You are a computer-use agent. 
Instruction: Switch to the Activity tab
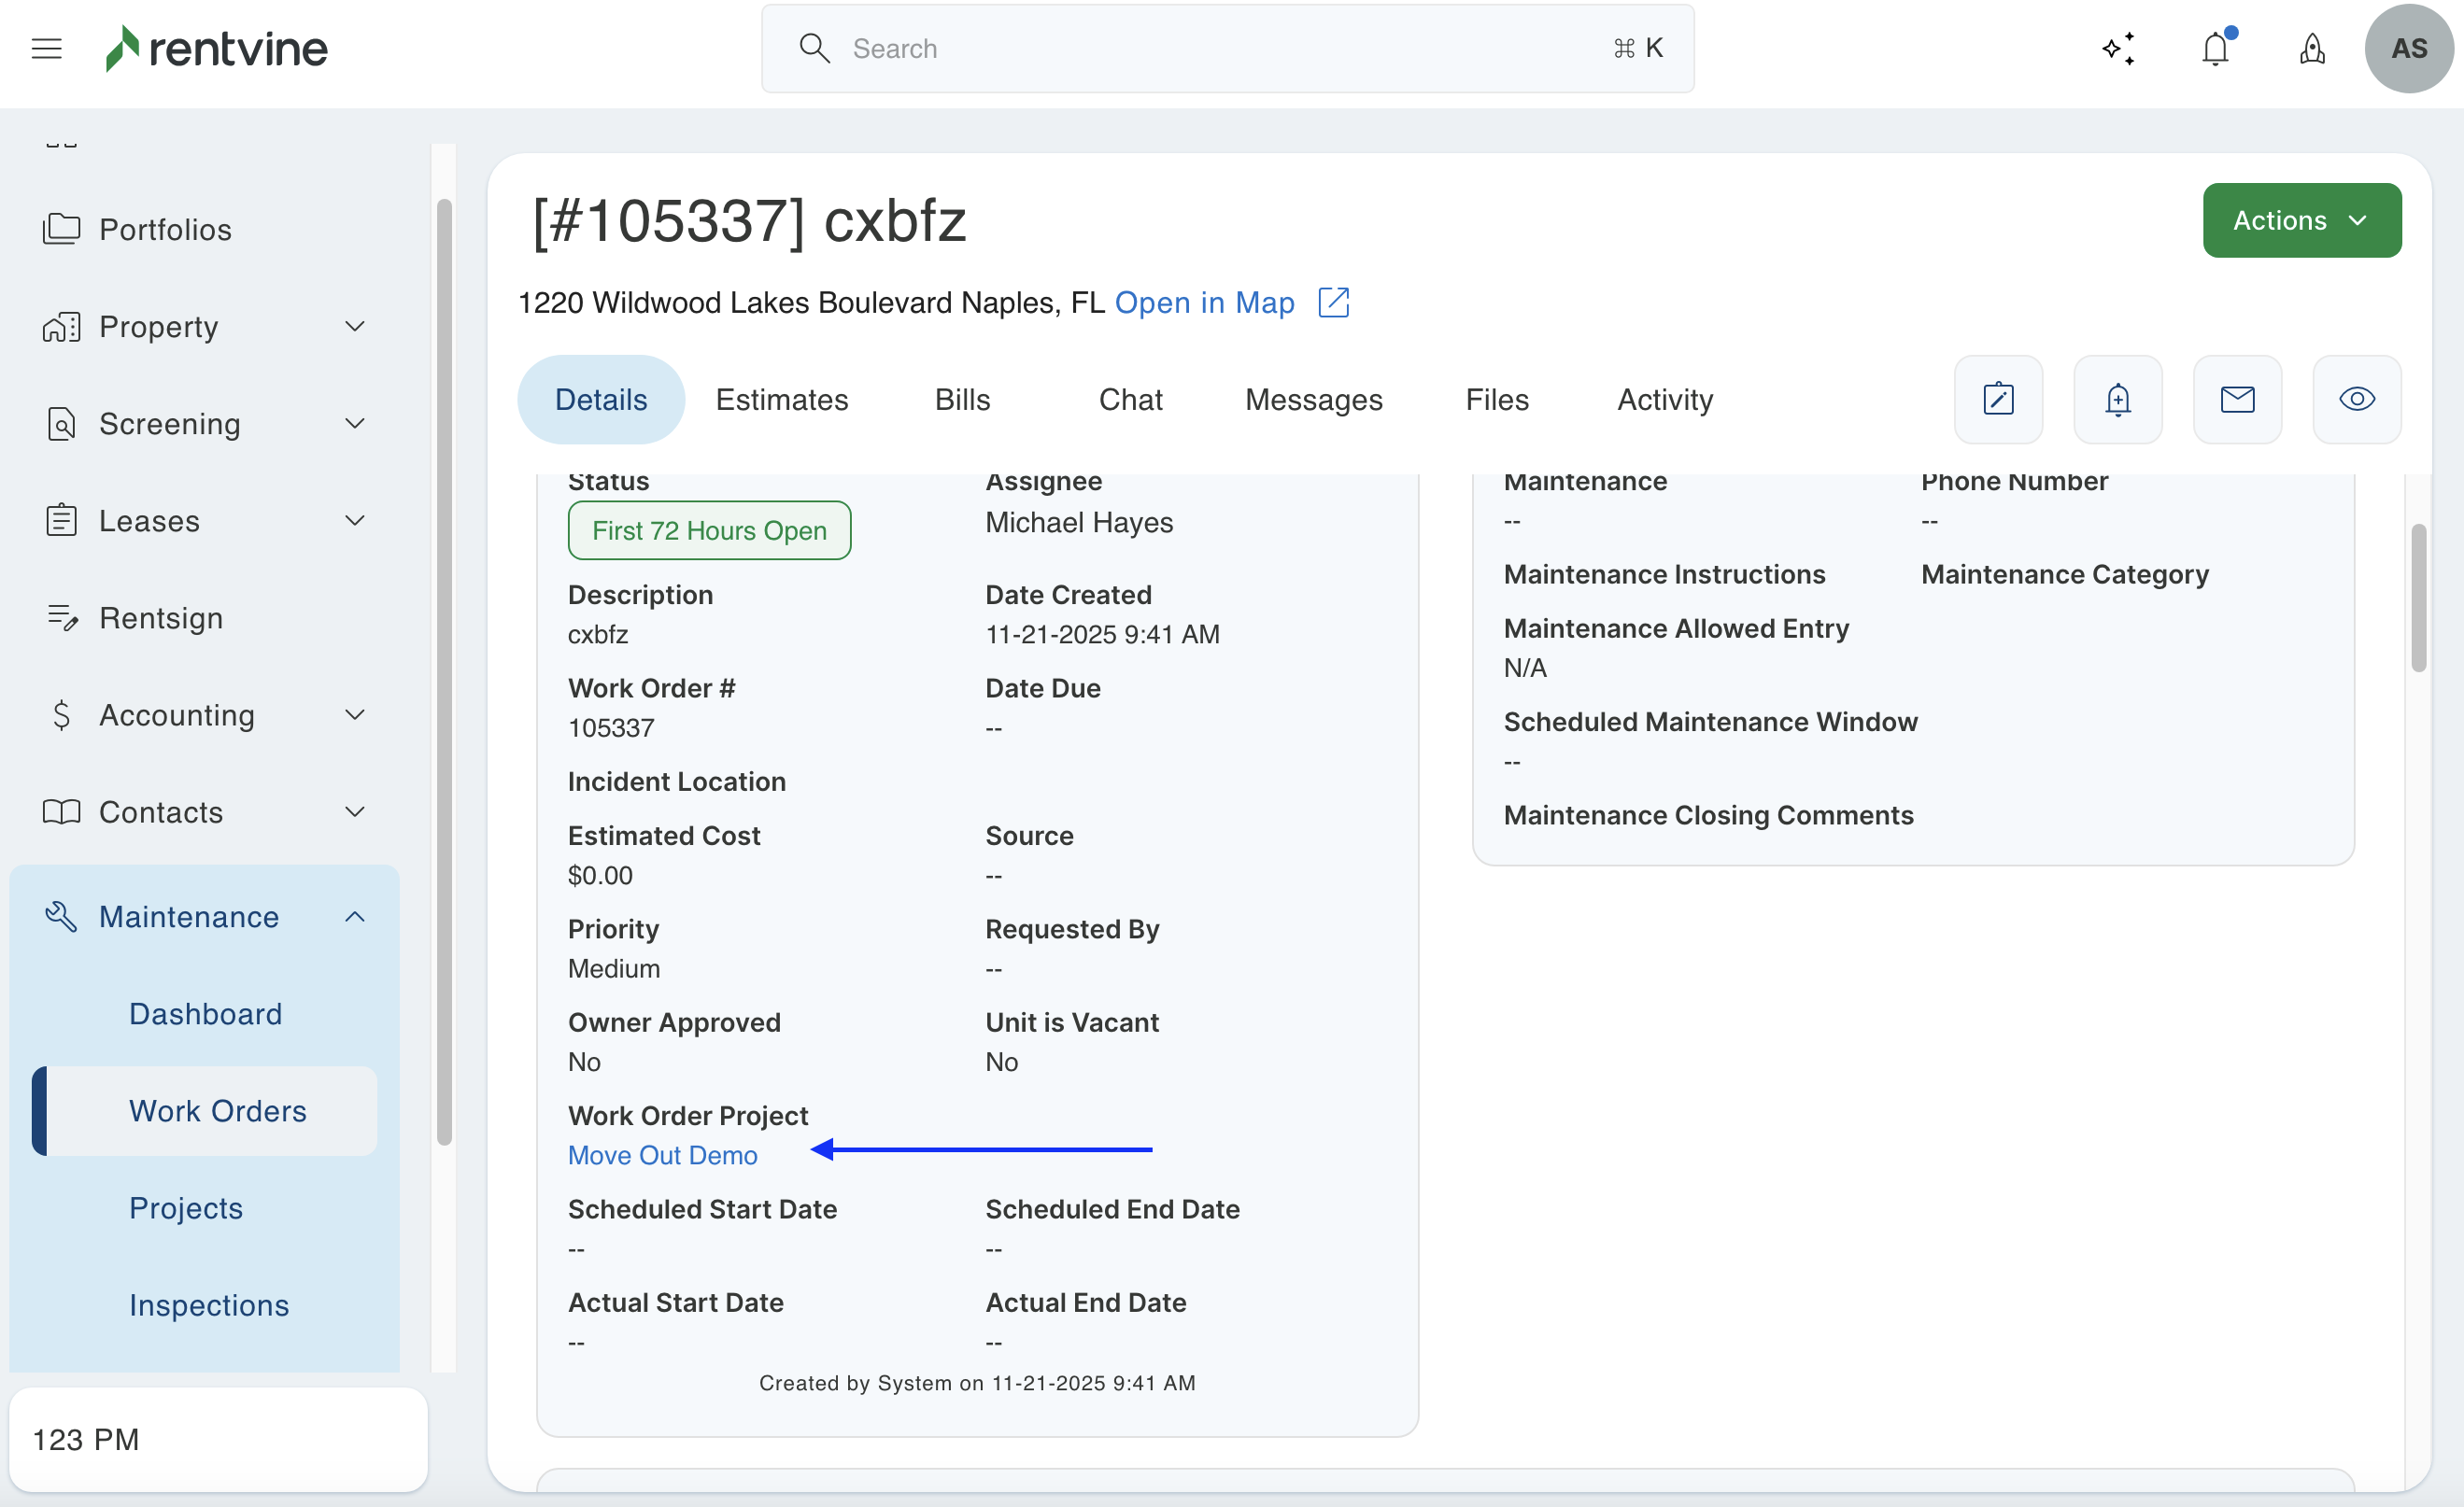tap(1665, 400)
